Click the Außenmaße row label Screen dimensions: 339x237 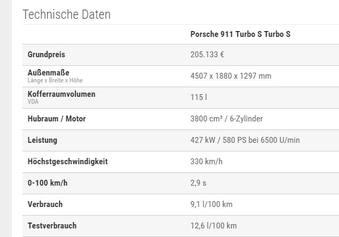[x=48, y=72]
